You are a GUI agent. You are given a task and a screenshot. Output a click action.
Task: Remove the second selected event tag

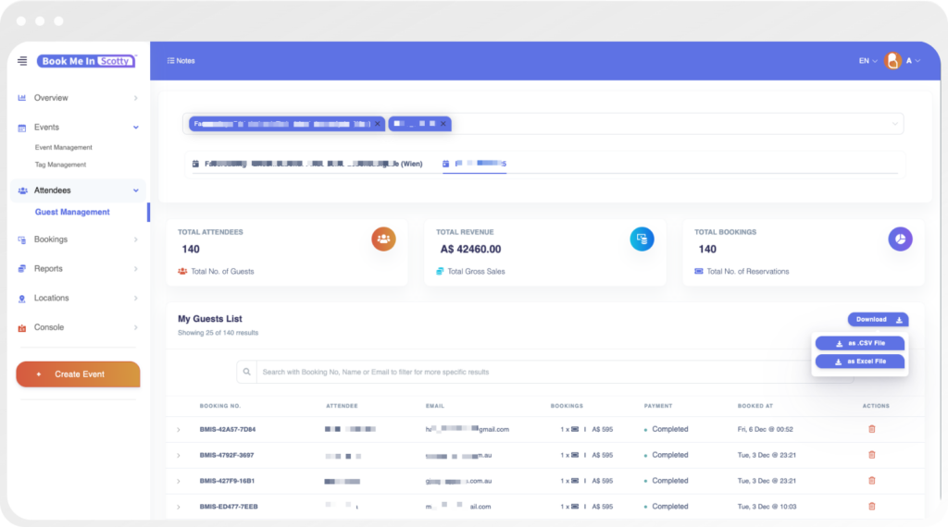tap(443, 123)
